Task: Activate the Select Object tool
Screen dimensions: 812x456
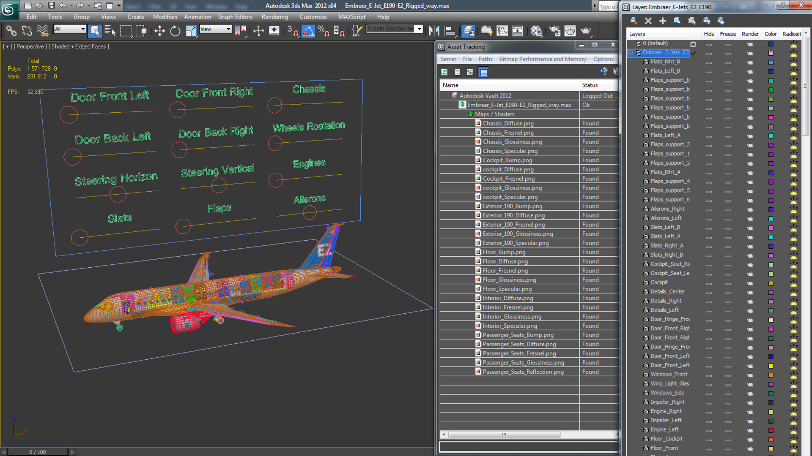Action: (x=95, y=30)
